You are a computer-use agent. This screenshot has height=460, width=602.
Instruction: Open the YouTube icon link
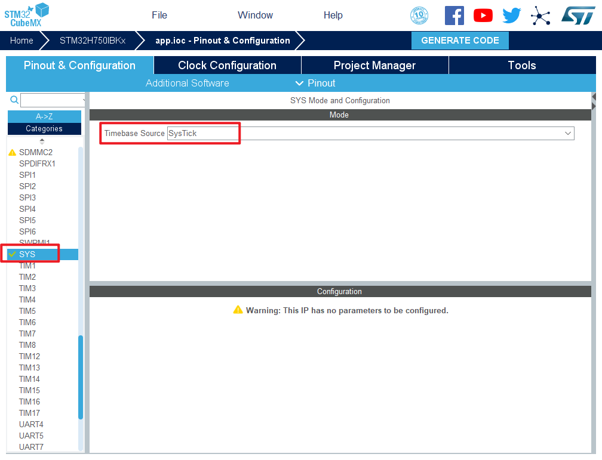tap(483, 16)
